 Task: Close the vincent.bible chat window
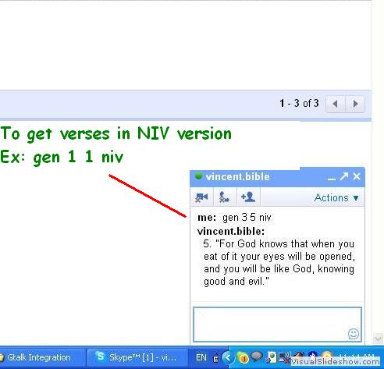pyautogui.click(x=357, y=176)
